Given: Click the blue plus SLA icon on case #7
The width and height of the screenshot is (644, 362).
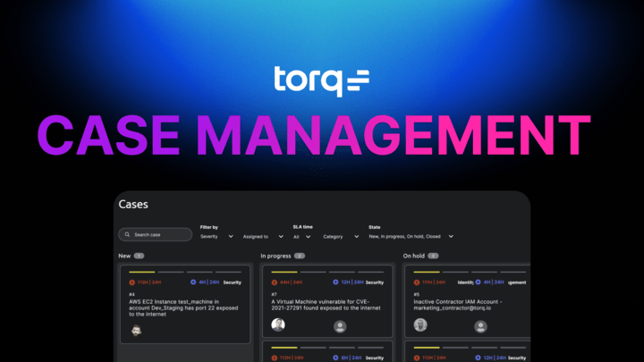Looking at the screenshot, I should [x=335, y=282].
